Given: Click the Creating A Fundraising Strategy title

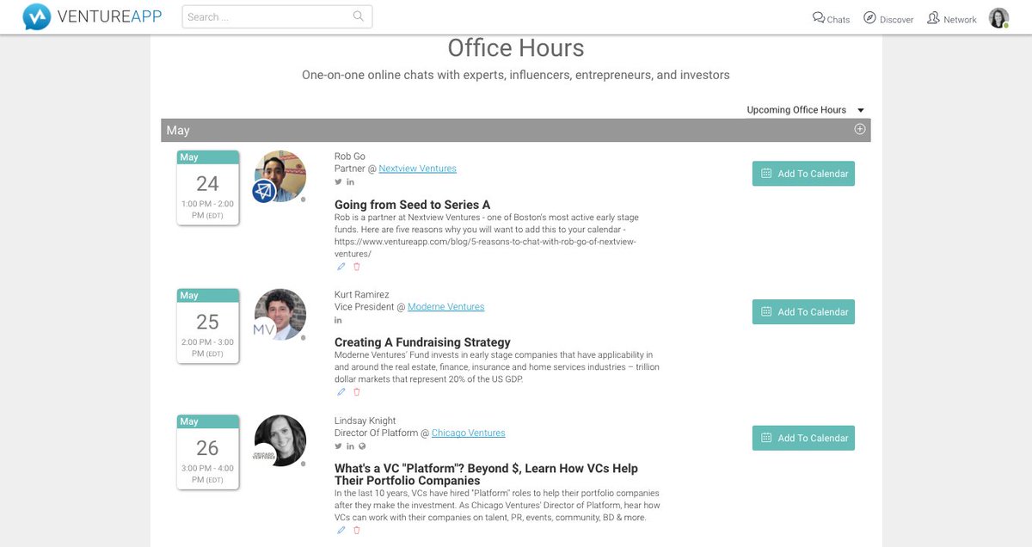Looking at the screenshot, I should point(422,342).
